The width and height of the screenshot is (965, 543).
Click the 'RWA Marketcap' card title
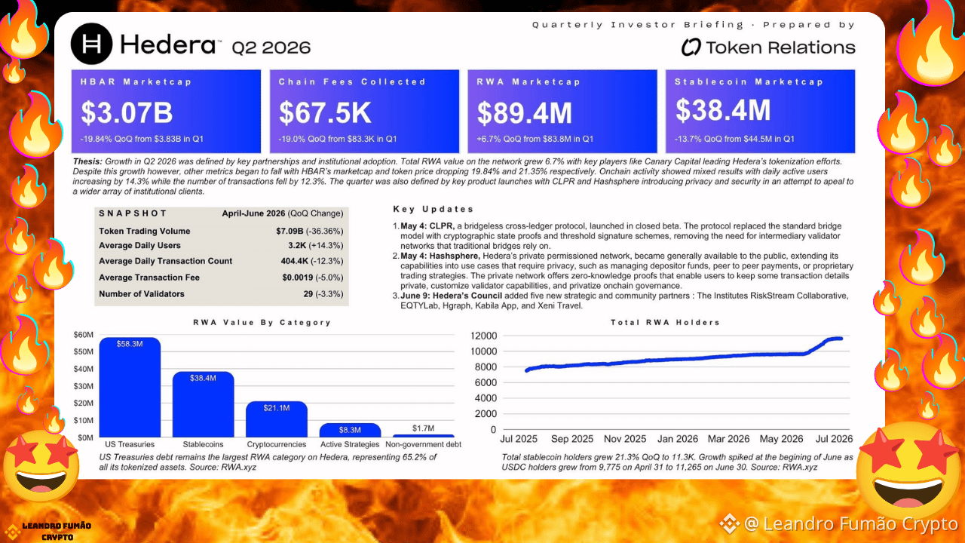[x=528, y=81]
